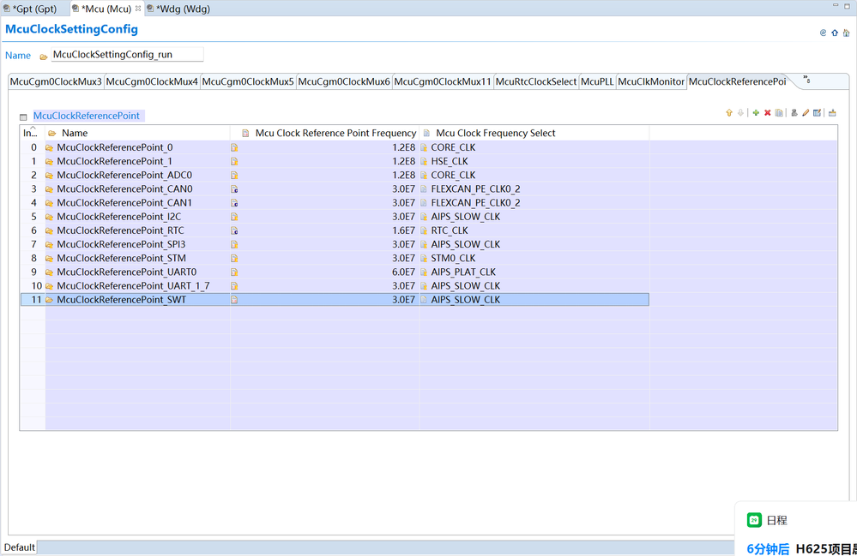Click the Default button in the bottom bar
Viewport: 857px width, 556px height.
19,547
